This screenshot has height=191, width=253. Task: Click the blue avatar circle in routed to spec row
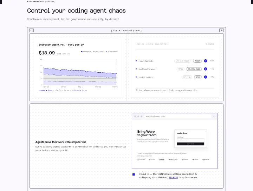(206, 77)
